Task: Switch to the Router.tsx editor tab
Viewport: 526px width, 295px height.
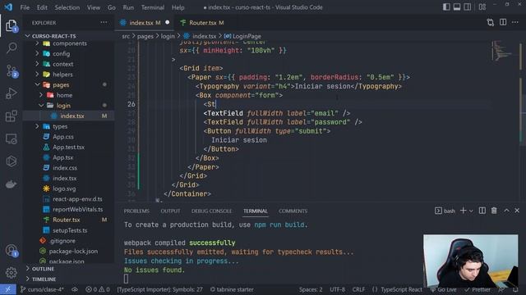Action: pyautogui.click(x=202, y=23)
